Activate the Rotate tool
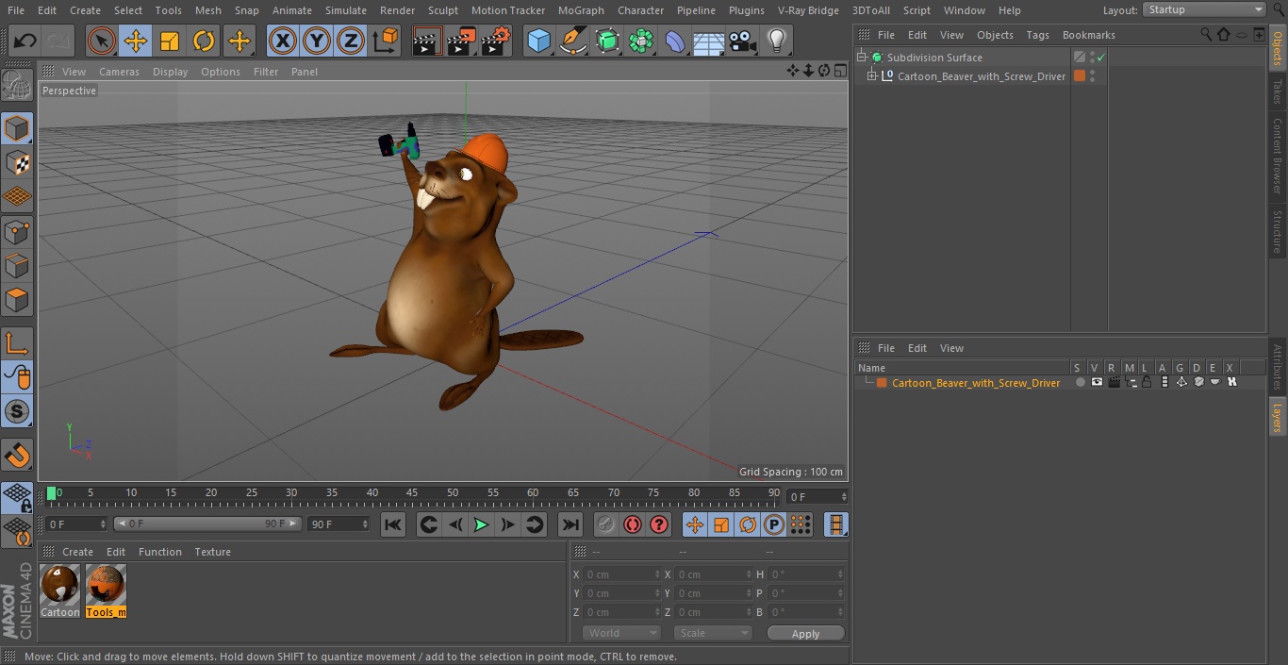This screenshot has width=1288, height=665. coord(204,41)
